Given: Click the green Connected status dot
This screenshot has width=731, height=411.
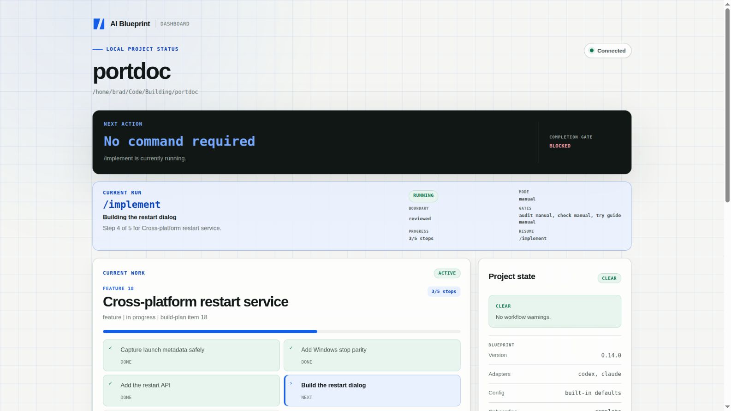Looking at the screenshot, I should tap(592, 51).
